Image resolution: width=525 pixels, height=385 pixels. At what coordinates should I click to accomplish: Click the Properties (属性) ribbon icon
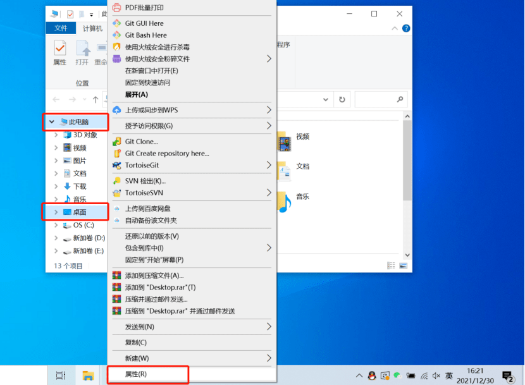60,52
